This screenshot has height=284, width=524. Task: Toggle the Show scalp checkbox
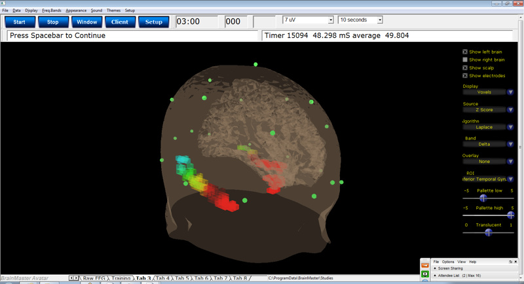click(465, 68)
